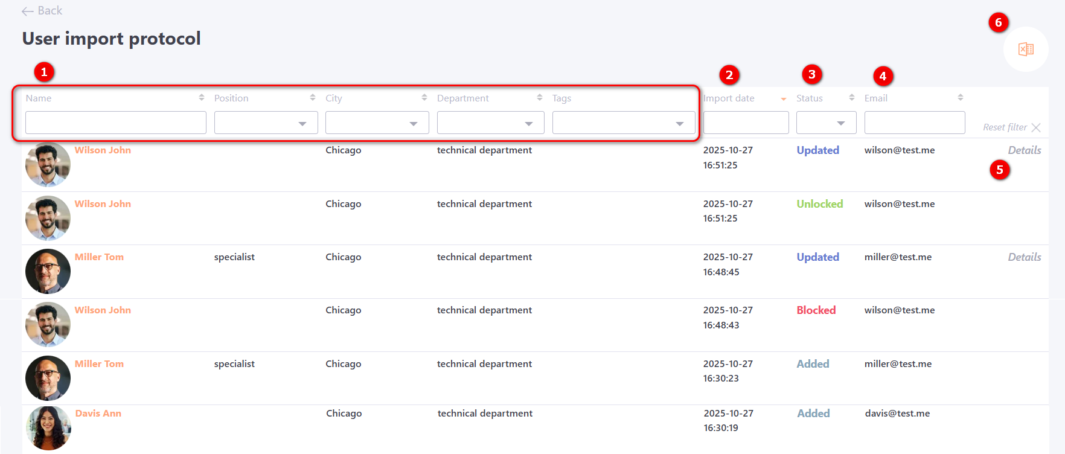1065x454 pixels.
Task: Click into the Name filter field
Action: pyautogui.click(x=116, y=123)
